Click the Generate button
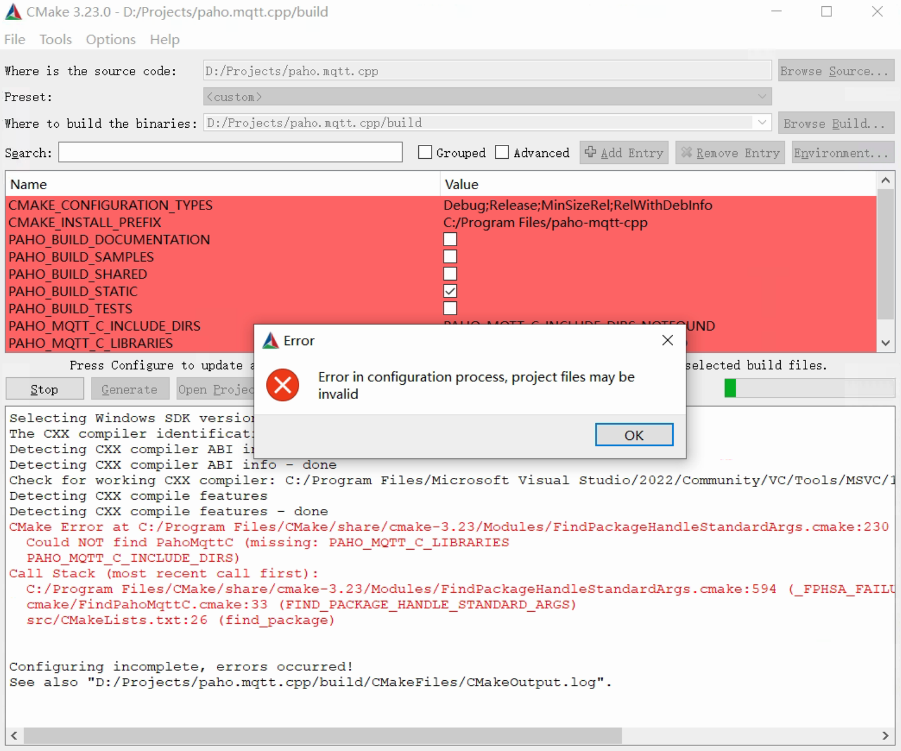Viewport: 901px width, 751px height. coord(130,389)
